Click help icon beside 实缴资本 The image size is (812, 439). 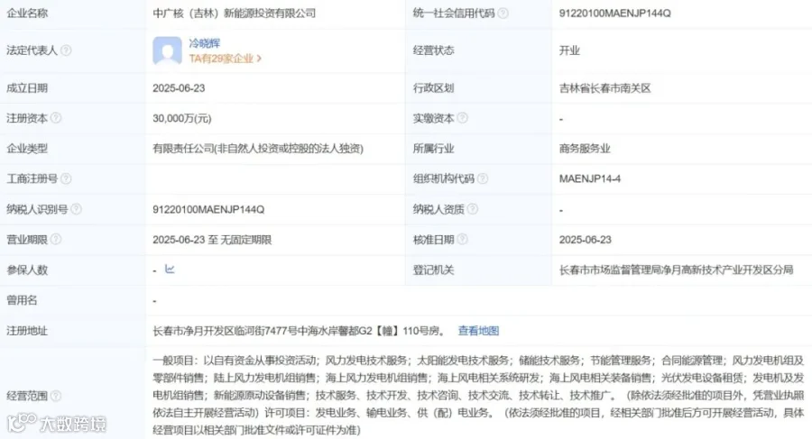(463, 118)
